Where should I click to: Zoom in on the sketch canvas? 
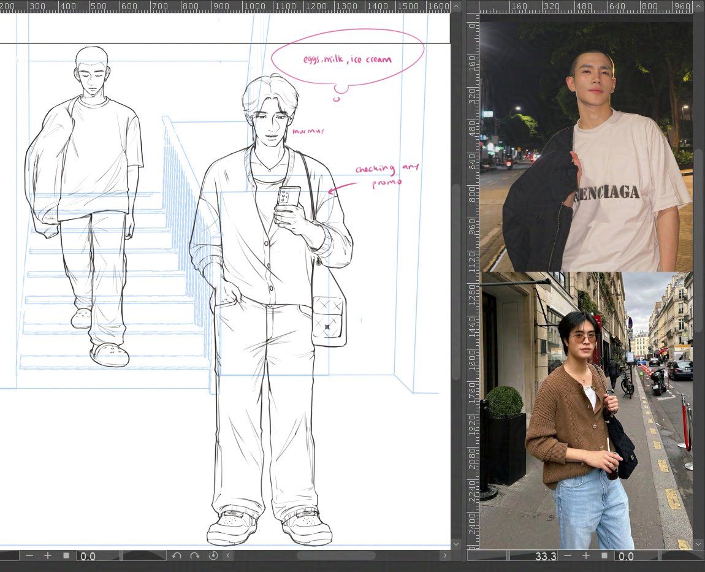point(48,555)
